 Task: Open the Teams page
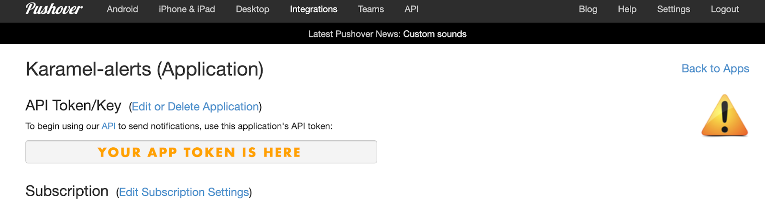coord(371,9)
